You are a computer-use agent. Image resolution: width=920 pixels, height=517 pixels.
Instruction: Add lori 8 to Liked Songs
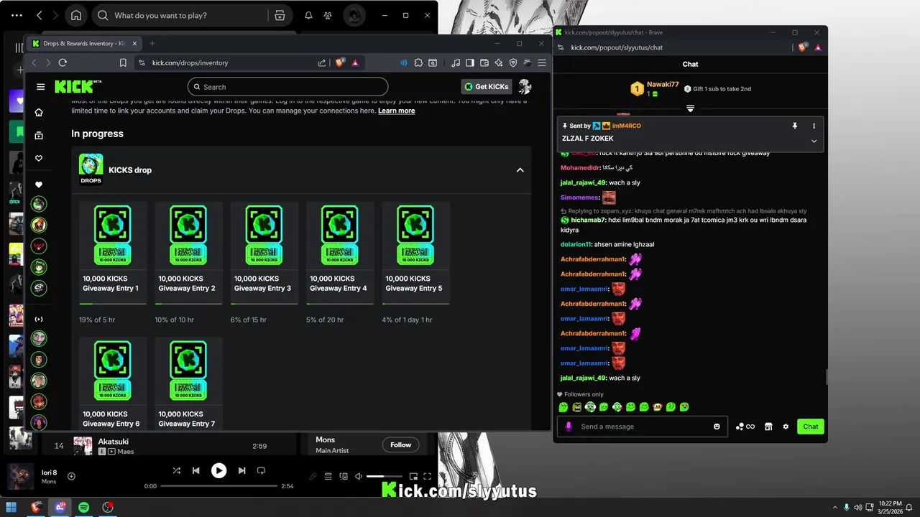click(71, 476)
